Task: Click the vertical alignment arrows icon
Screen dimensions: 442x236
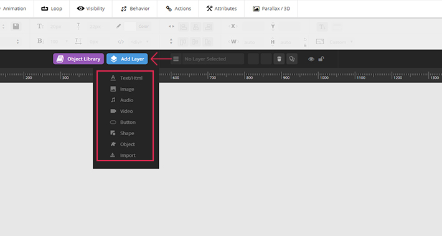Action: (171, 42)
